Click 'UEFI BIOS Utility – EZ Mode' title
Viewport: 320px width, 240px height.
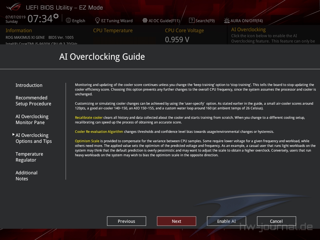click(x=64, y=7)
